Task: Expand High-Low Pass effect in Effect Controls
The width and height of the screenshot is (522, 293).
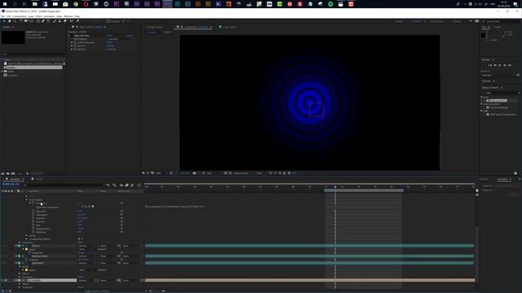Action: [x=69, y=36]
